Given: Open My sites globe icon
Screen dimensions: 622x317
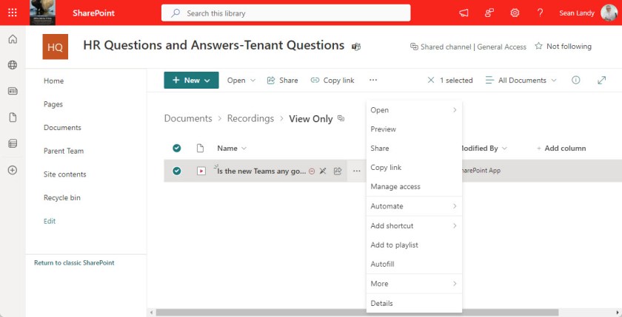Looking at the screenshot, I should 13,65.
